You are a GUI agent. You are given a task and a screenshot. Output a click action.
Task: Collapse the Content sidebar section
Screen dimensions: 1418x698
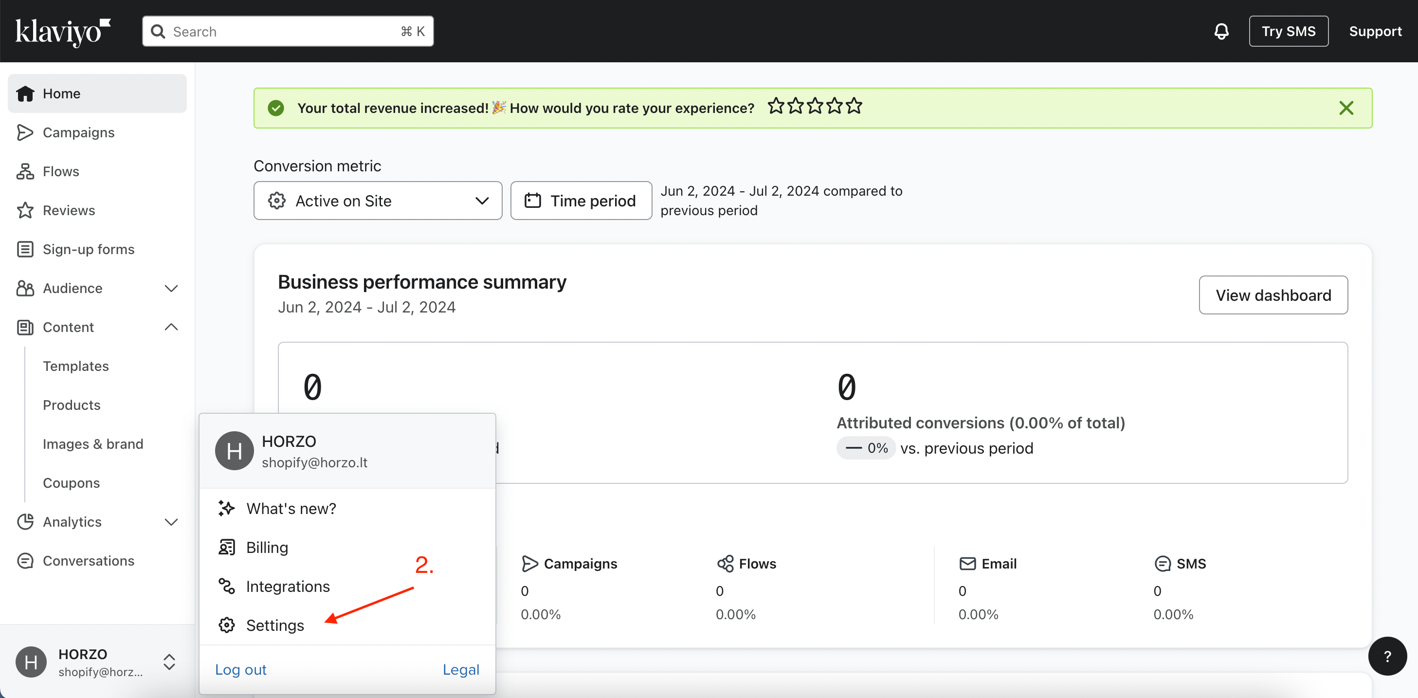click(171, 327)
